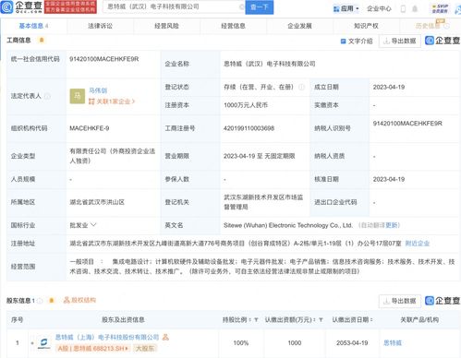The width and height of the screenshot is (461, 358).
Task: Expand the A股 思特威 688213.SH tag
Action: 93,349
